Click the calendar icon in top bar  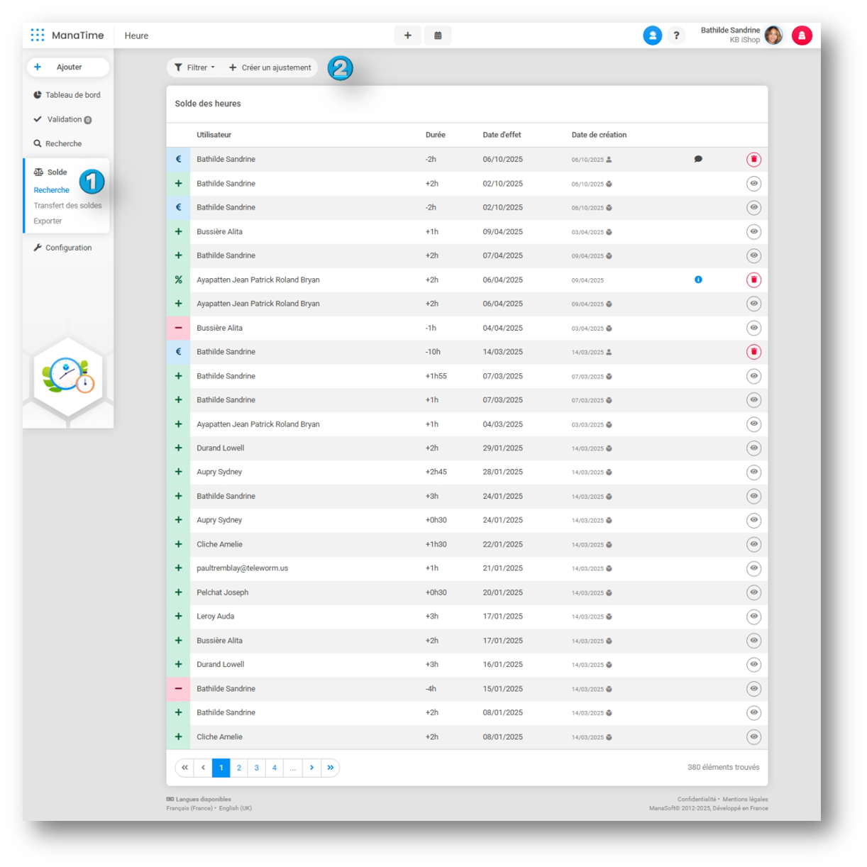438,35
